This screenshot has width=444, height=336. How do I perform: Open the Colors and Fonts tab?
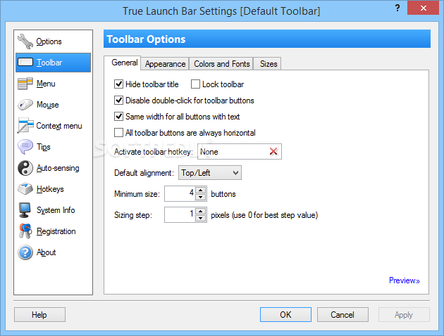tap(221, 64)
